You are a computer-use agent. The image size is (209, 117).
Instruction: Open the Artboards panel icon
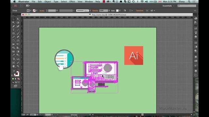[x=196, y=75]
